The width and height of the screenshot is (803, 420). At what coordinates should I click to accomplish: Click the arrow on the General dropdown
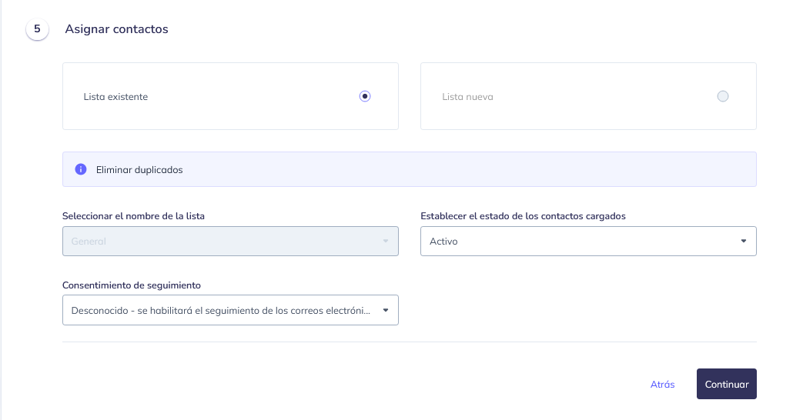pos(386,241)
